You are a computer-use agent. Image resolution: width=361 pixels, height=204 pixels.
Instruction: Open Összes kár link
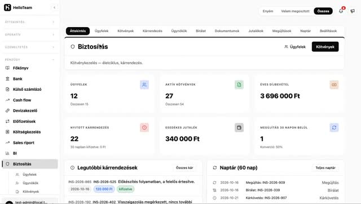tap(184, 168)
